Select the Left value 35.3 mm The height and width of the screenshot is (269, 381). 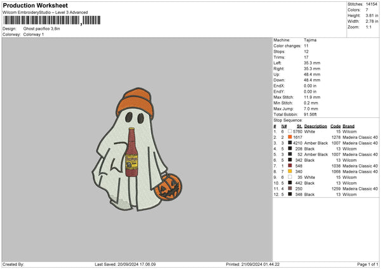pyautogui.click(x=312, y=63)
